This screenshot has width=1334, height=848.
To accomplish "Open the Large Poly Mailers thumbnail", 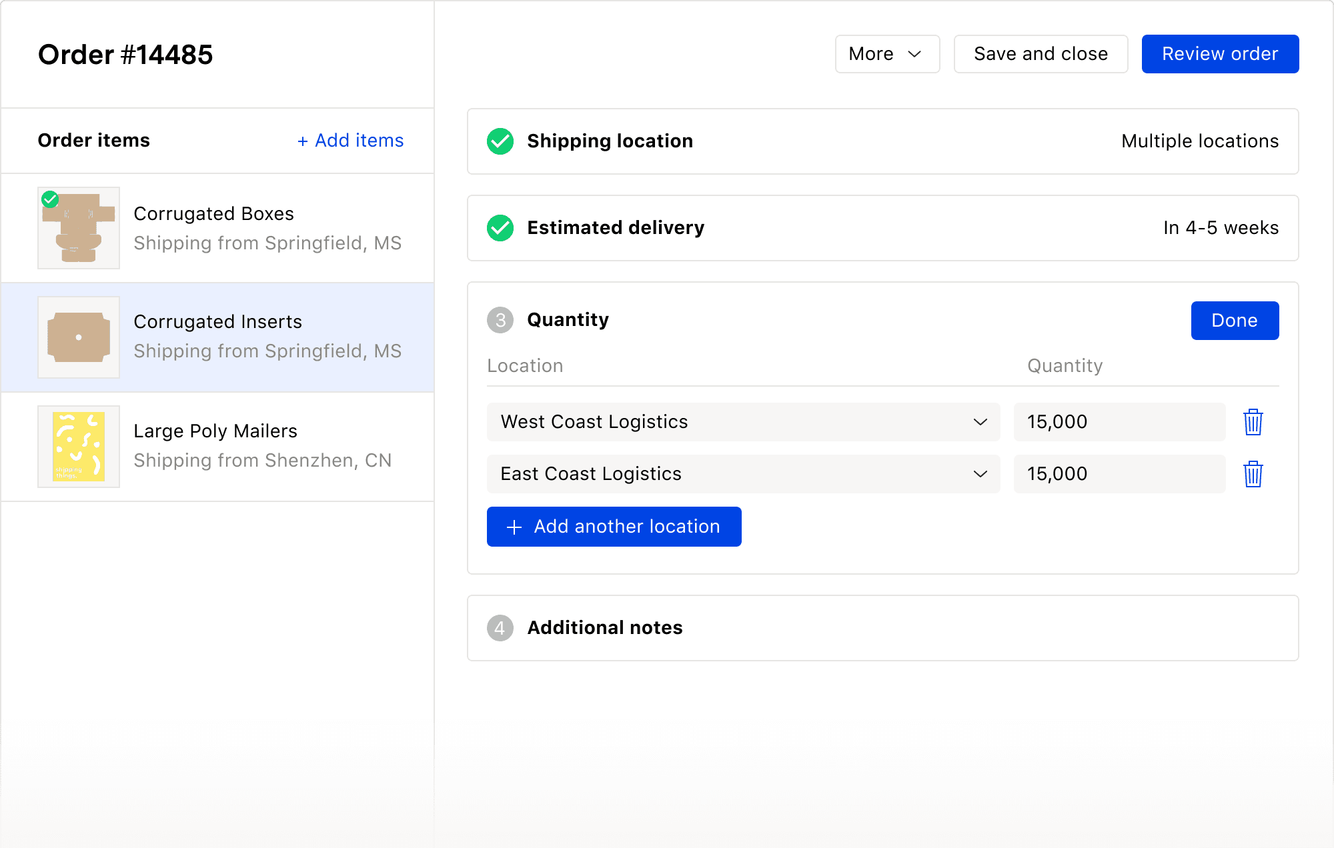I will [79, 447].
